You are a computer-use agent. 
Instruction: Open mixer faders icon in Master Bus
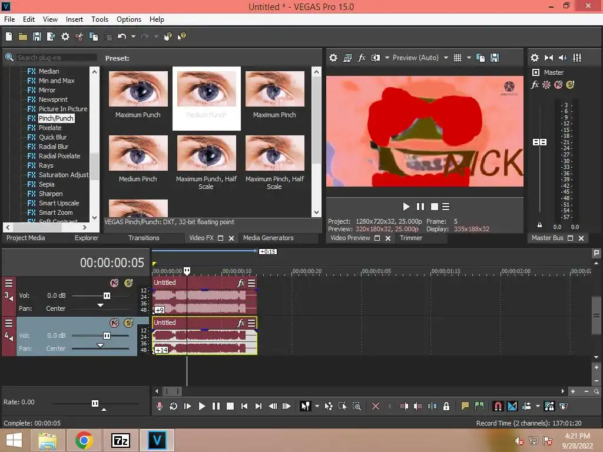pos(577,58)
